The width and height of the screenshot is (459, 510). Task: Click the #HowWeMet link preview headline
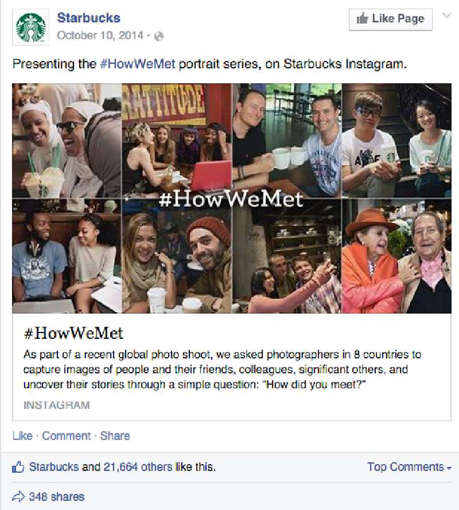pyautogui.click(x=73, y=333)
